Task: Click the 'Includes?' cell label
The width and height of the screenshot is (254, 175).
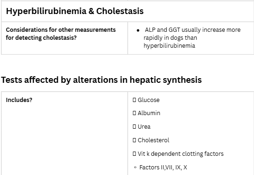Action: click(x=19, y=100)
